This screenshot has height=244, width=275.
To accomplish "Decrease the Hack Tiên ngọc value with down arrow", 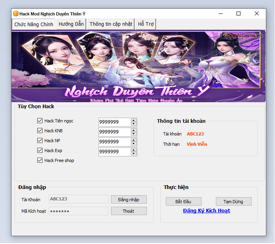I will pyautogui.click(x=134, y=124).
